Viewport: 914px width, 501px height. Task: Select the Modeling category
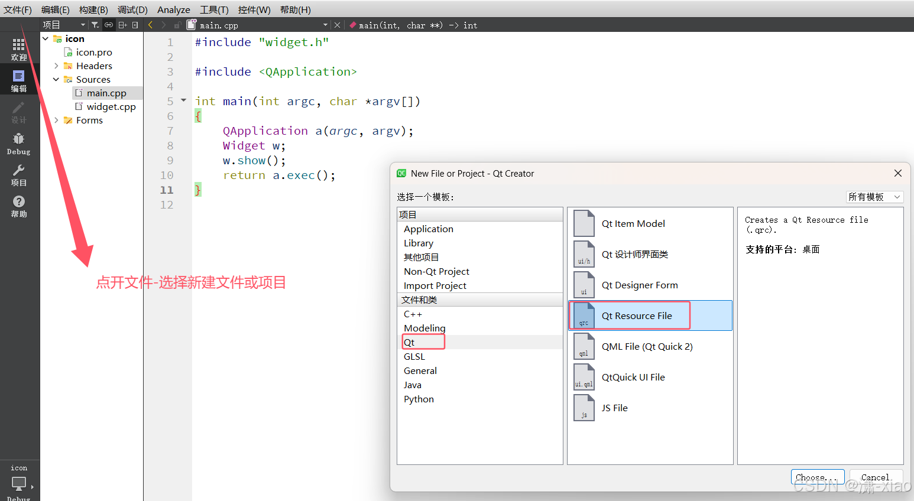424,328
